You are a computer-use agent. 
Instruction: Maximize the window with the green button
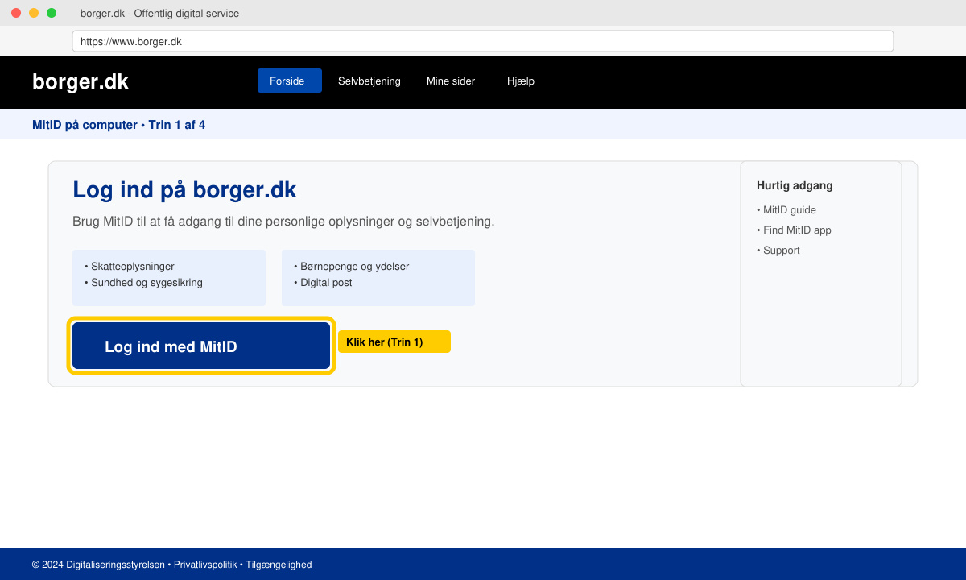(x=52, y=13)
